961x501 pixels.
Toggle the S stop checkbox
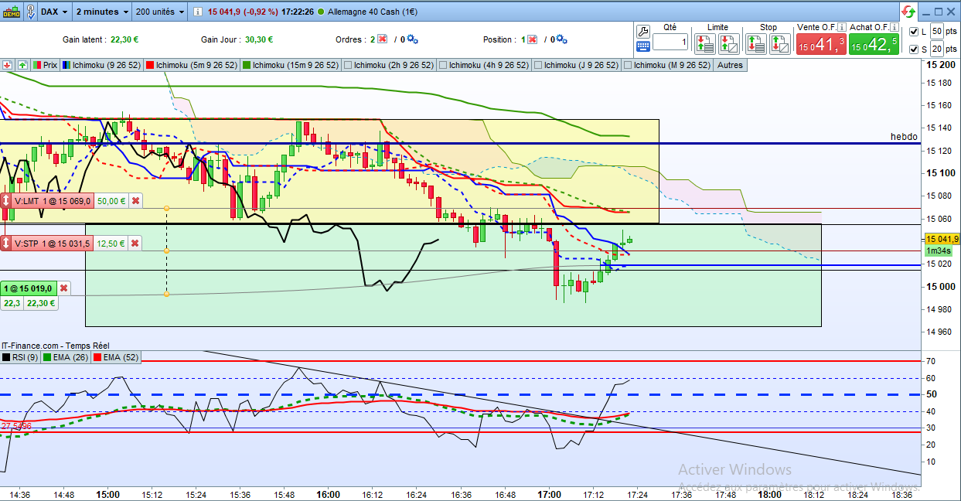point(913,49)
